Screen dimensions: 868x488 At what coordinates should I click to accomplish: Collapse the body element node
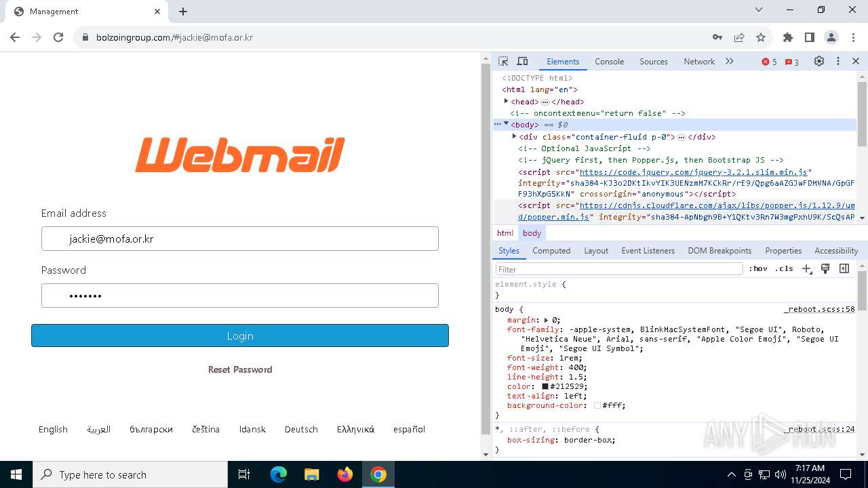click(506, 124)
